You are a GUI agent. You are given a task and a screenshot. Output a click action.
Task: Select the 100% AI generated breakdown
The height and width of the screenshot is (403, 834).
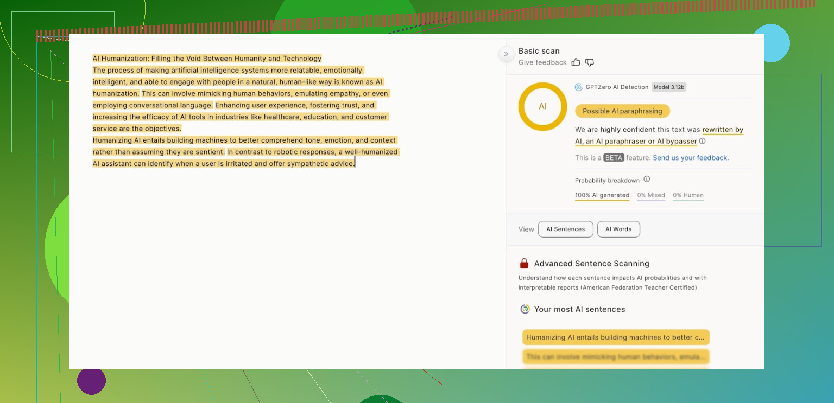click(x=602, y=195)
